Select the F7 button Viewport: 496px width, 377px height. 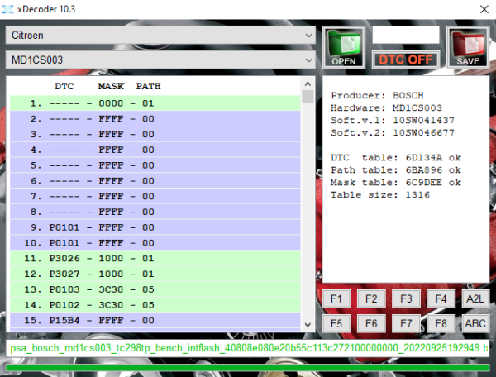(x=405, y=323)
